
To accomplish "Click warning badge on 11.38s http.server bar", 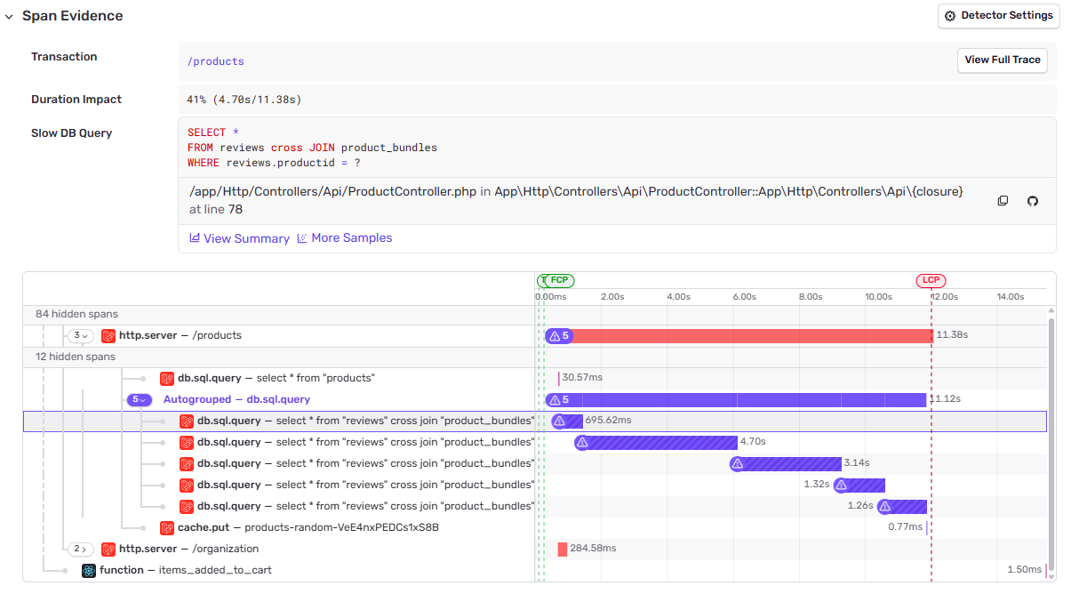I will (x=559, y=335).
